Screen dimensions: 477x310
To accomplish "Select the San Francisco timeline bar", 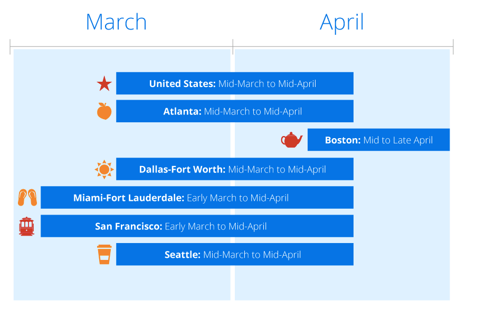I will (197, 226).
